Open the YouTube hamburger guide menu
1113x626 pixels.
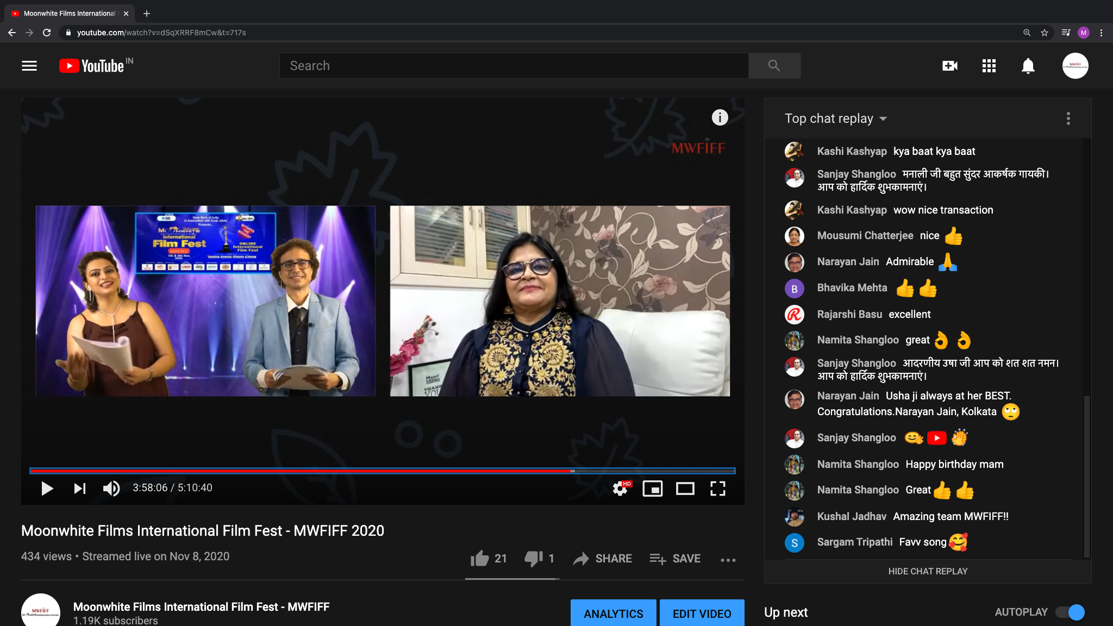point(29,66)
